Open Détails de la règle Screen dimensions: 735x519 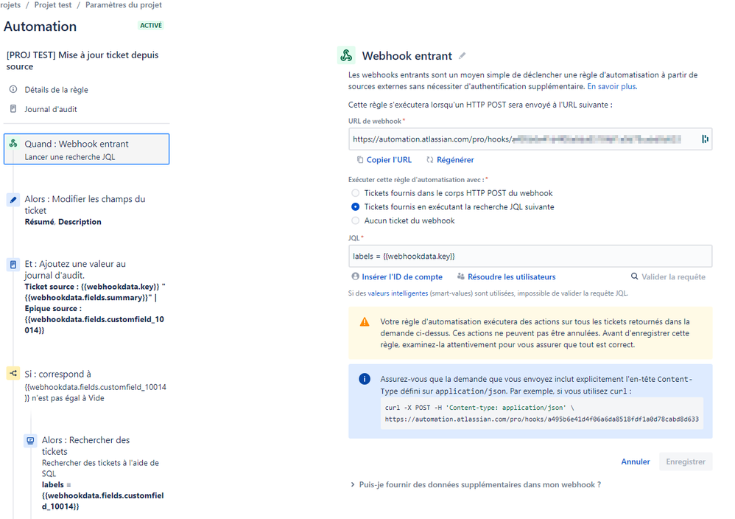coord(56,90)
